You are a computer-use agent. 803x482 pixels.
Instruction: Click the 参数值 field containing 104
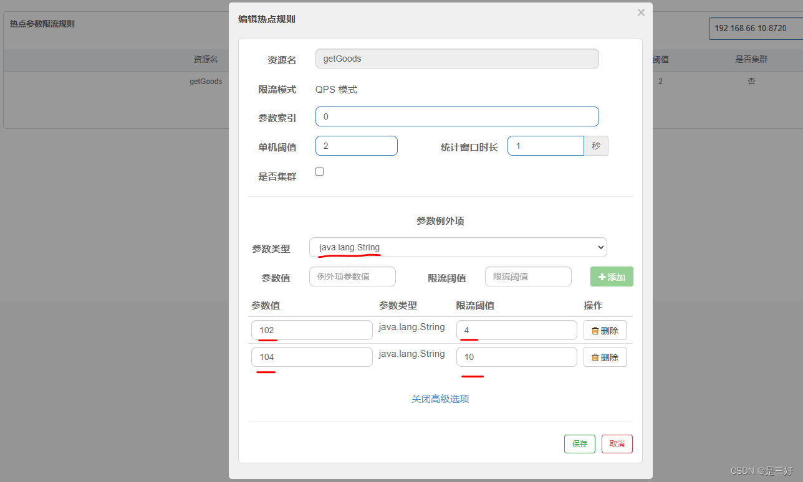[312, 357]
